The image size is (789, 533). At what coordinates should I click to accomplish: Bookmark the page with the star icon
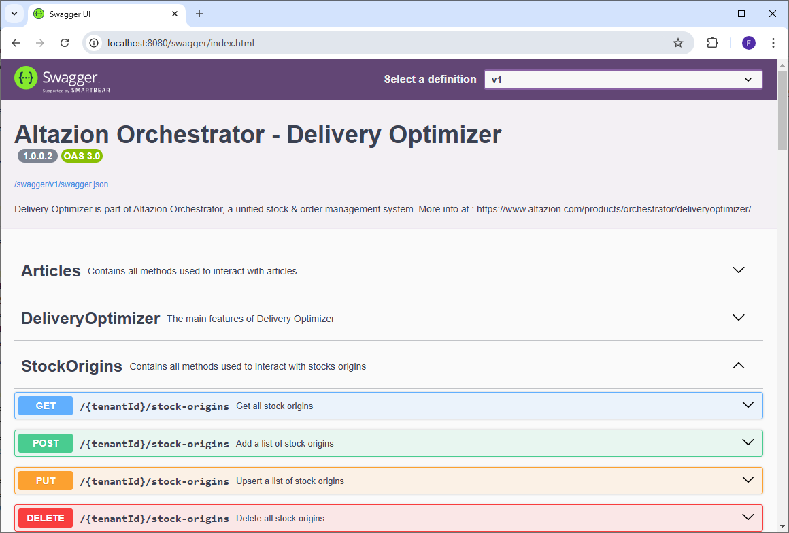(x=677, y=42)
